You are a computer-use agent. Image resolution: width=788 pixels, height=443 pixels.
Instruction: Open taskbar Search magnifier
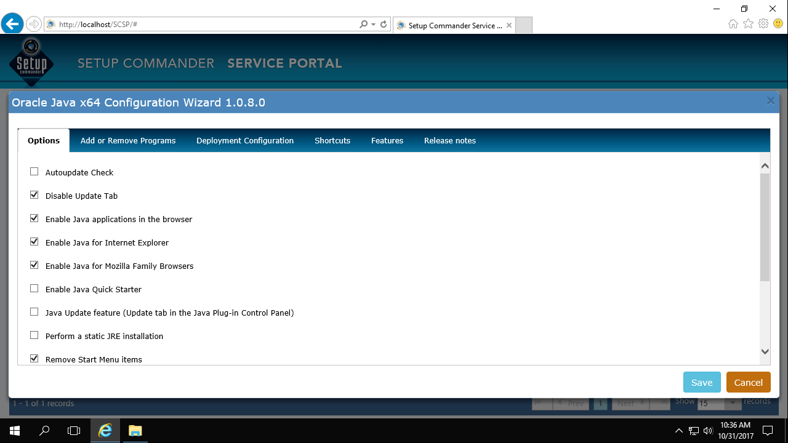(44, 431)
